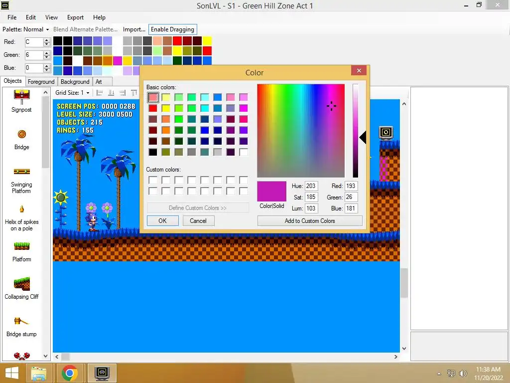This screenshot has height=383, width=510.
Task: Open the File menu
Action: coord(12,17)
